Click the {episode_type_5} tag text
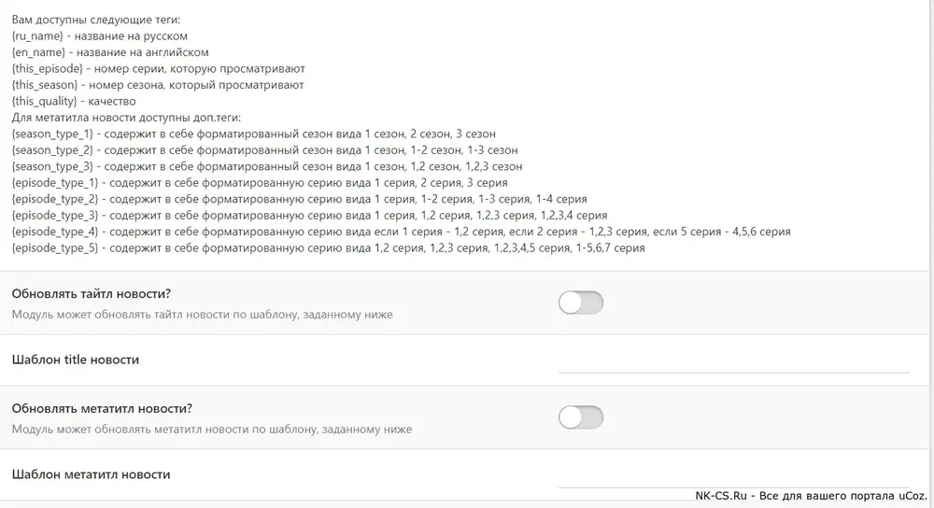Viewport: 934px width, 508px height. (55, 247)
